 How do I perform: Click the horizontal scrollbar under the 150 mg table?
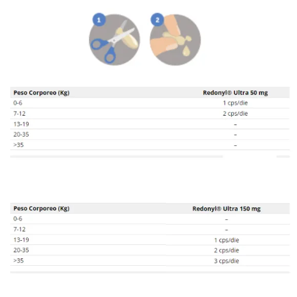(x=150, y=272)
